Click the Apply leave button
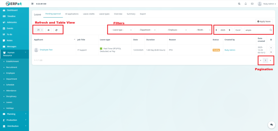The width and height of the screenshot is (278, 131). pyautogui.click(x=264, y=21)
